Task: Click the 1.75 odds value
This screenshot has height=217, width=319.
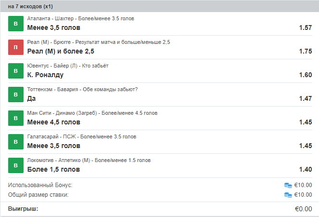Action: [305, 51]
